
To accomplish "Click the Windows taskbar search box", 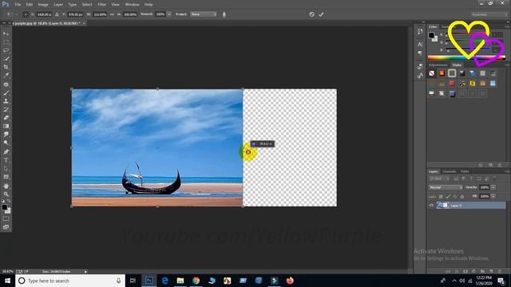I will point(70,281).
